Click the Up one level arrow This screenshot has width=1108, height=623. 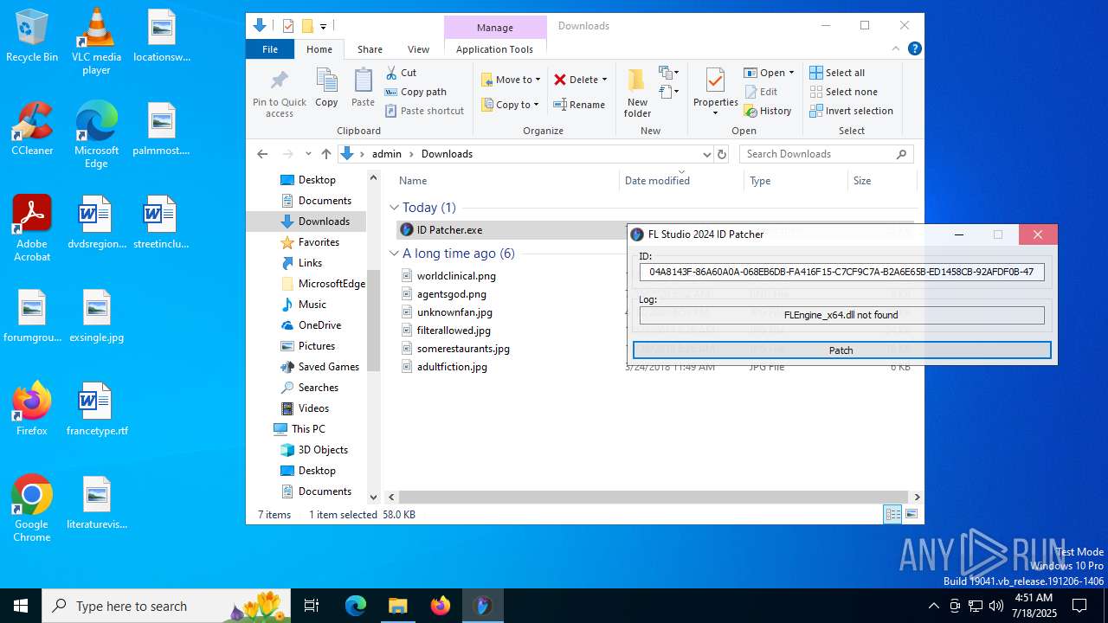[x=325, y=154]
